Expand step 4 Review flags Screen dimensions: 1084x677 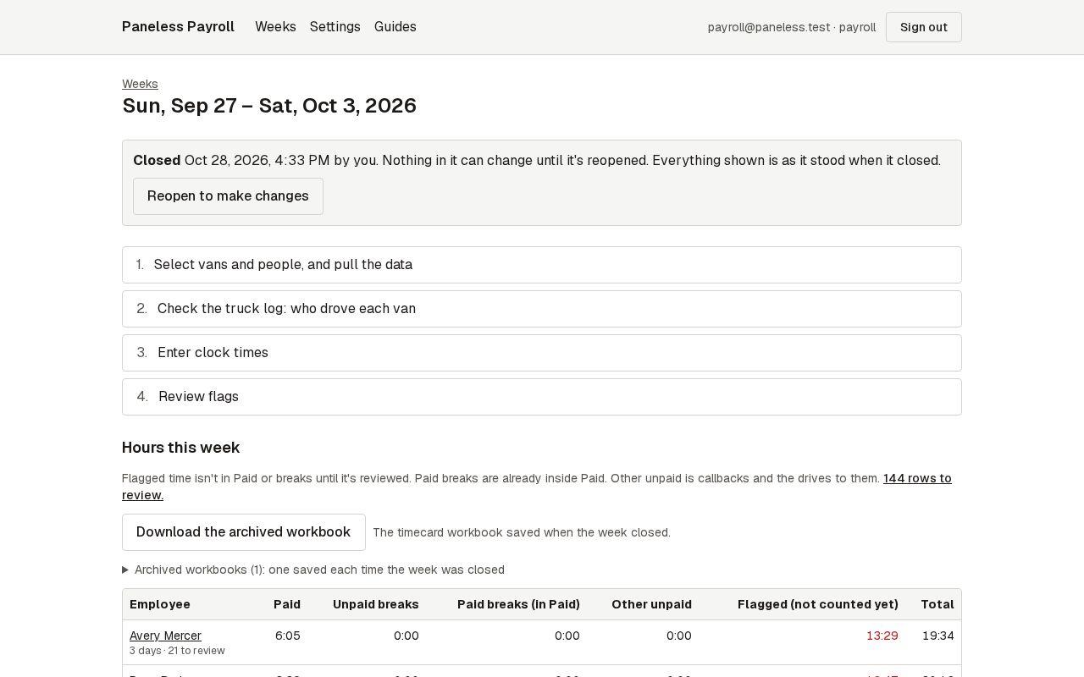tap(542, 397)
